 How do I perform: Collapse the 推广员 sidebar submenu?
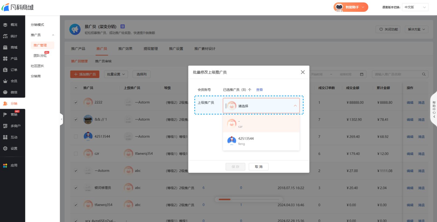53,35
